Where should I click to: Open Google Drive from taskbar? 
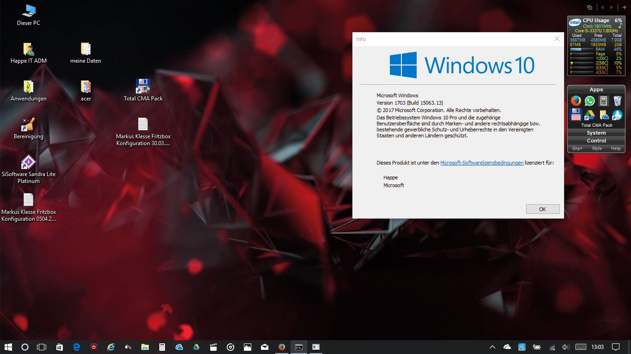196,347
